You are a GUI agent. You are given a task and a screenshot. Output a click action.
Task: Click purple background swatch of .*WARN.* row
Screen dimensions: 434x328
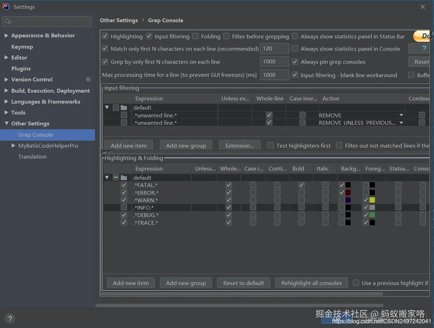point(348,200)
